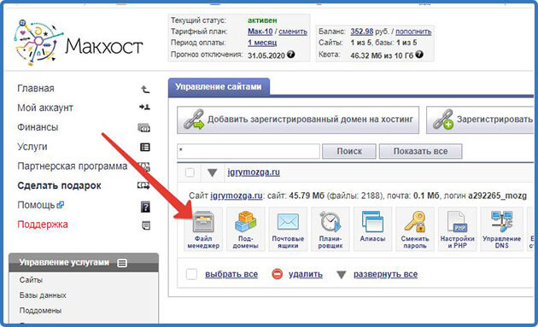Click igrymozga.ru link in site details line
The width and height of the screenshot is (538, 327).
click(237, 196)
